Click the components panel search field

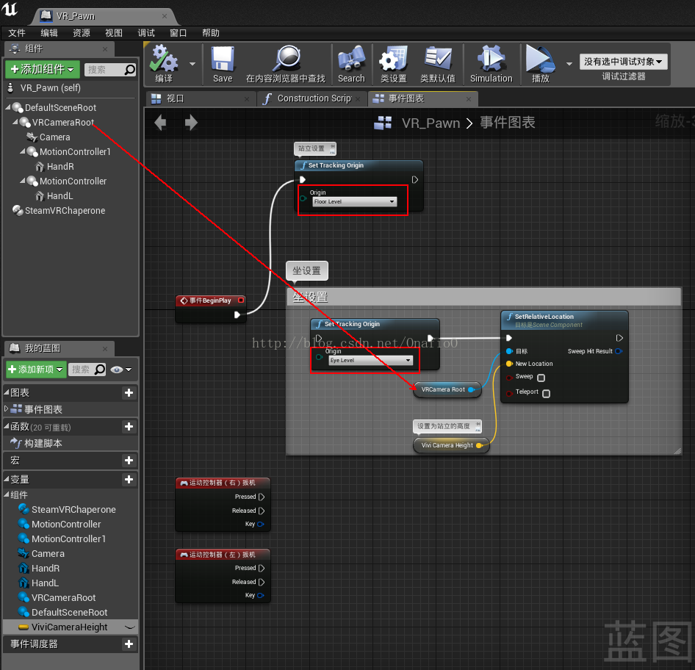(x=110, y=70)
